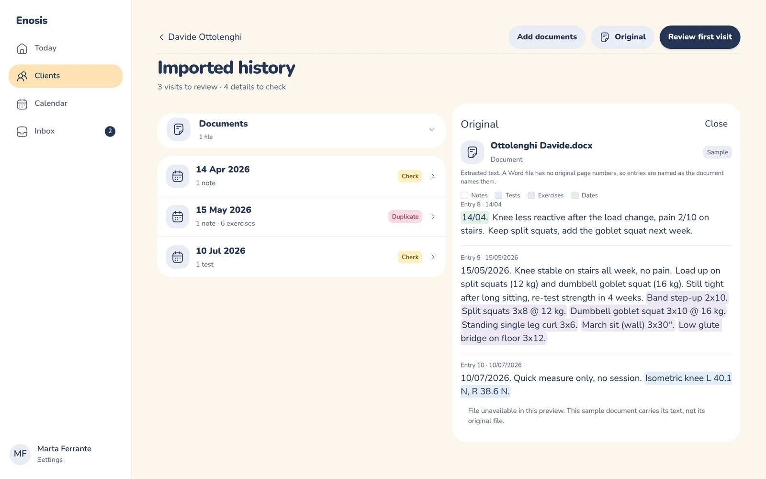Expand the Documents section chevron

click(432, 130)
